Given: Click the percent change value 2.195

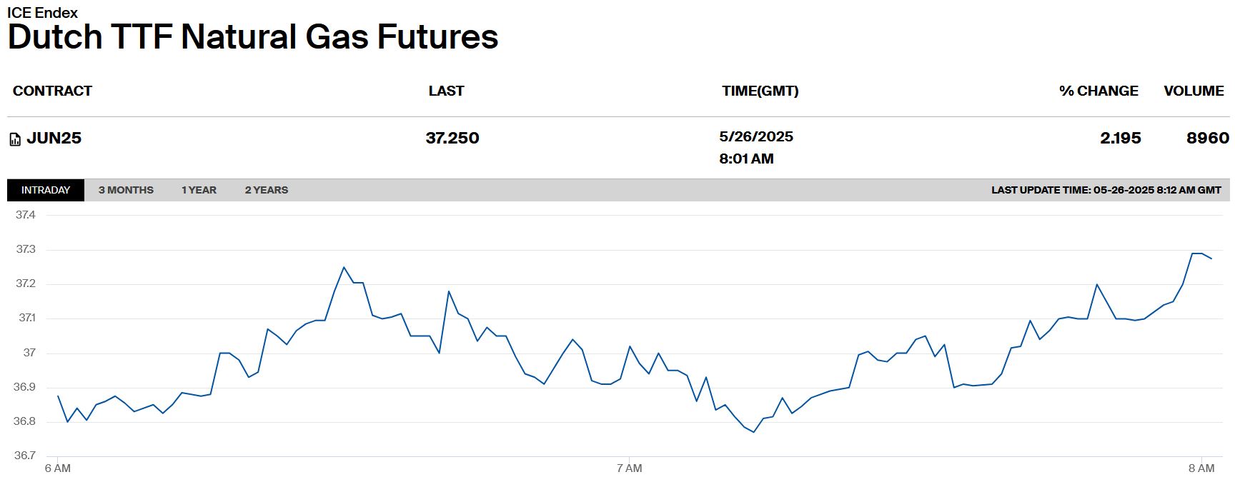Looking at the screenshot, I should point(1120,138).
